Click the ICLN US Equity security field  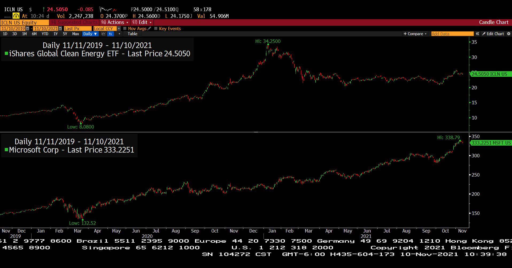24,23
